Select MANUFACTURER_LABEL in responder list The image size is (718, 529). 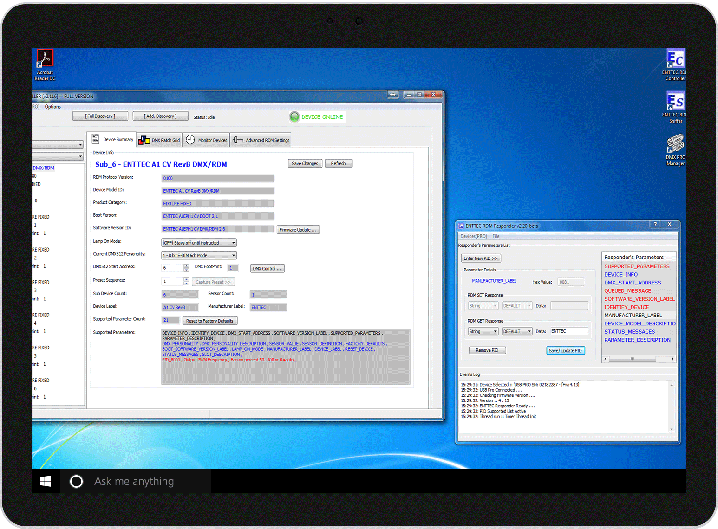point(633,316)
